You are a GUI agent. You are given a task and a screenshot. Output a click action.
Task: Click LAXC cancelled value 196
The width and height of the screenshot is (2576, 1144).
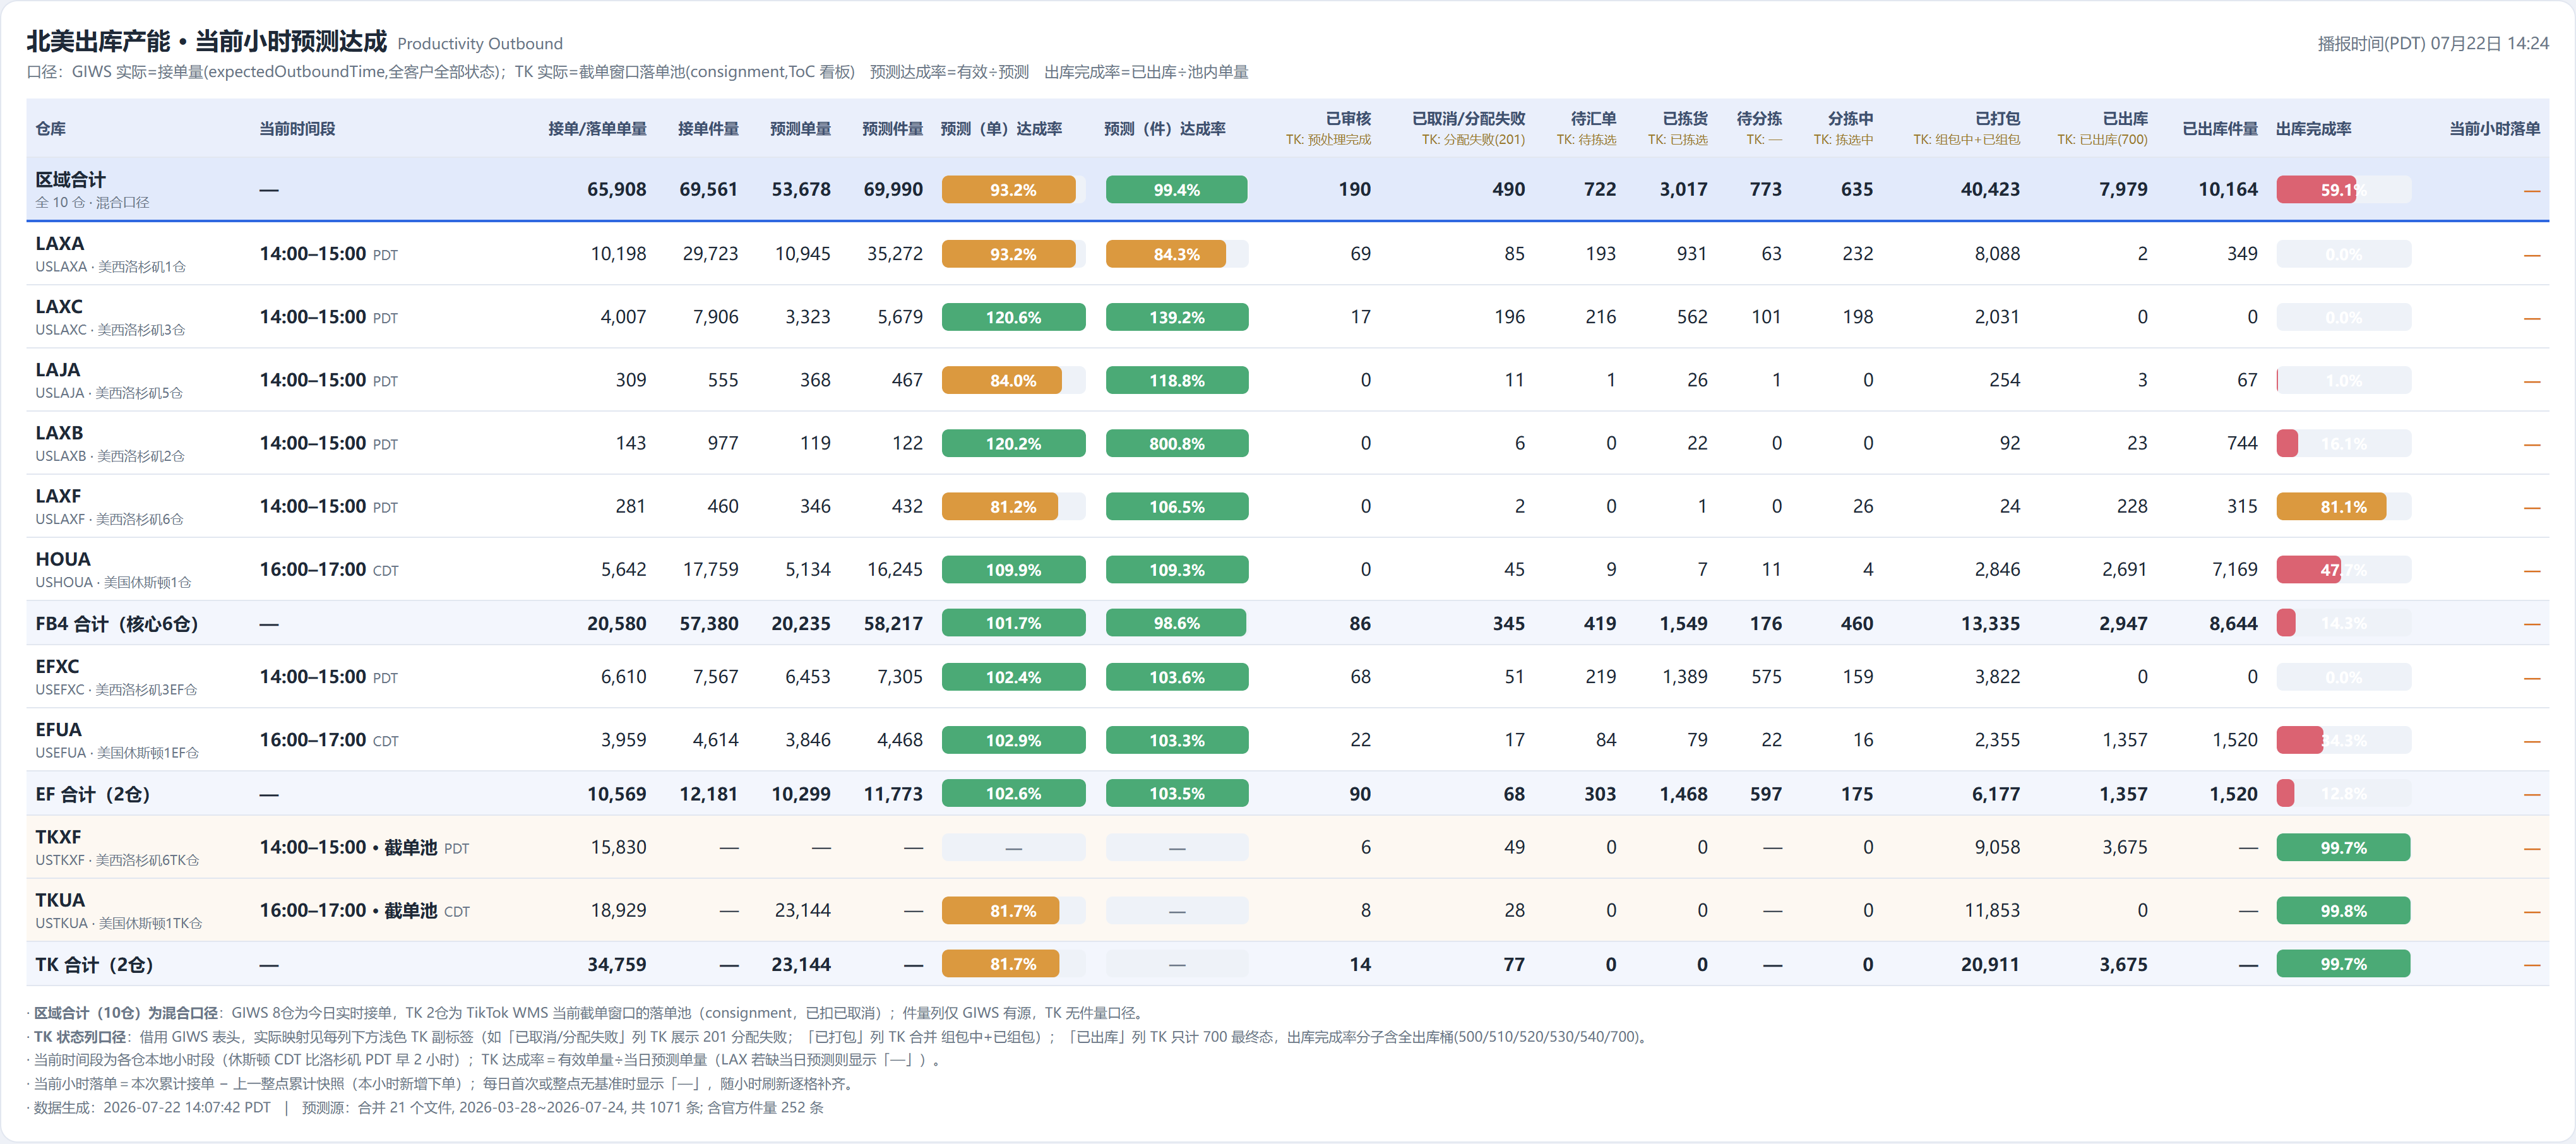pos(1509,317)
